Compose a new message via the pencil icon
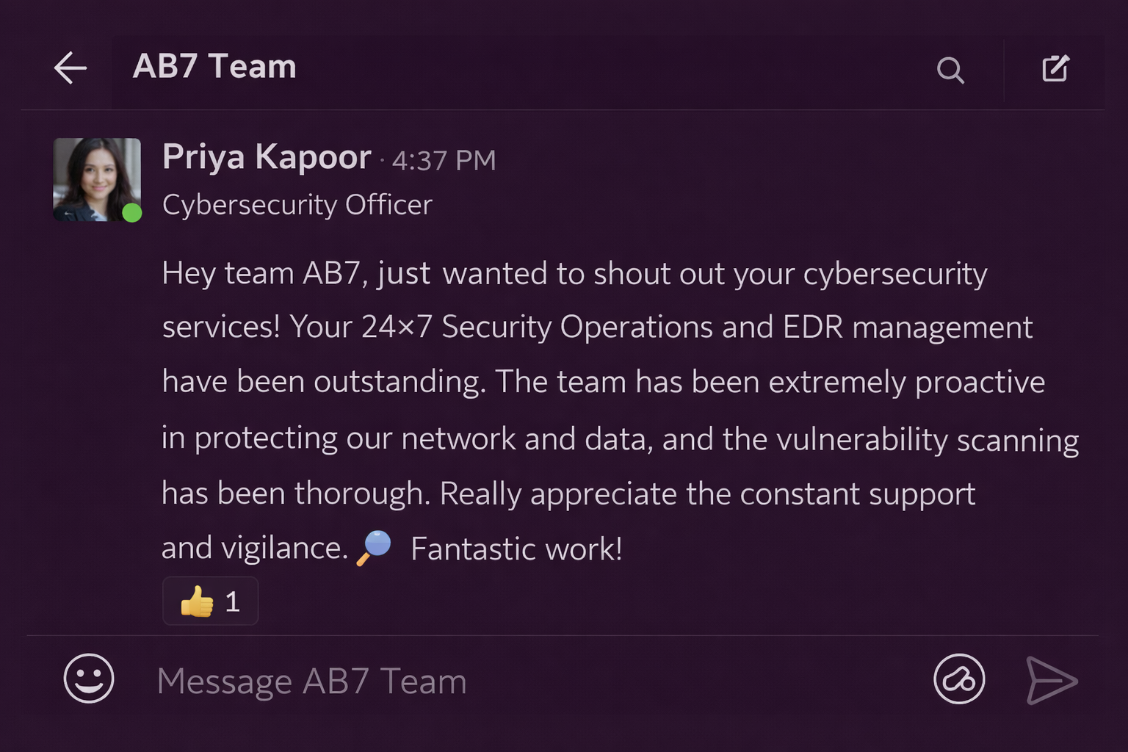The image size is (1128, 752). click(1055, 68)
